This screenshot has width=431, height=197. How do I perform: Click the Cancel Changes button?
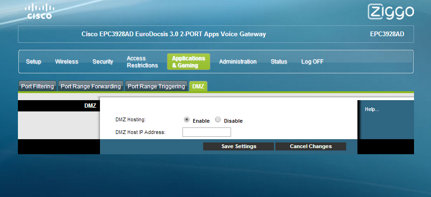[x=310, y=146]
